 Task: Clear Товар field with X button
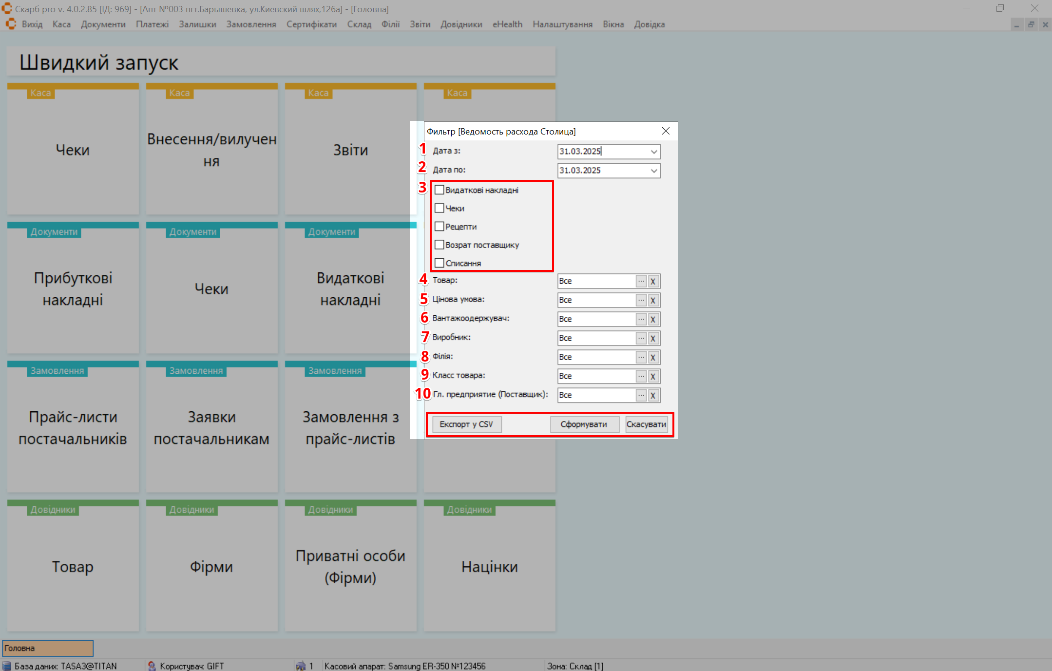point(653,281)
